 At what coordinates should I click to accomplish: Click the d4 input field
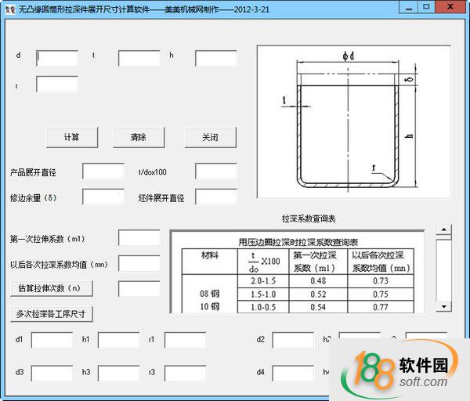[x=293, y=374]
